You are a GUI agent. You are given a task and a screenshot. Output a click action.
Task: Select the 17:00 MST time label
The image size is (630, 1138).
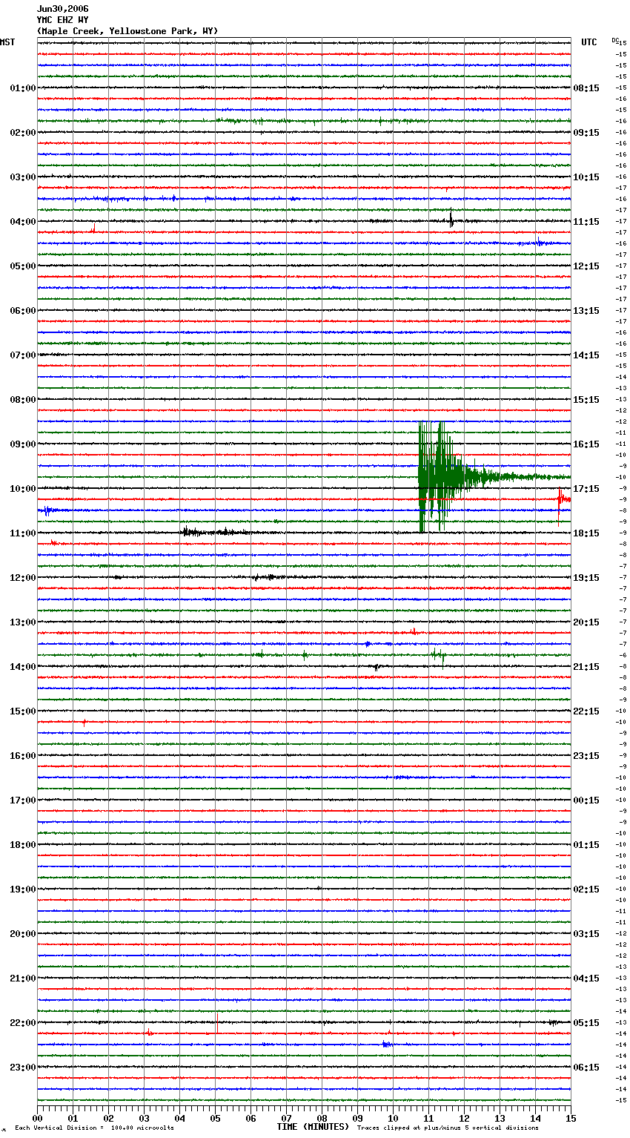(x=23, y=800)
